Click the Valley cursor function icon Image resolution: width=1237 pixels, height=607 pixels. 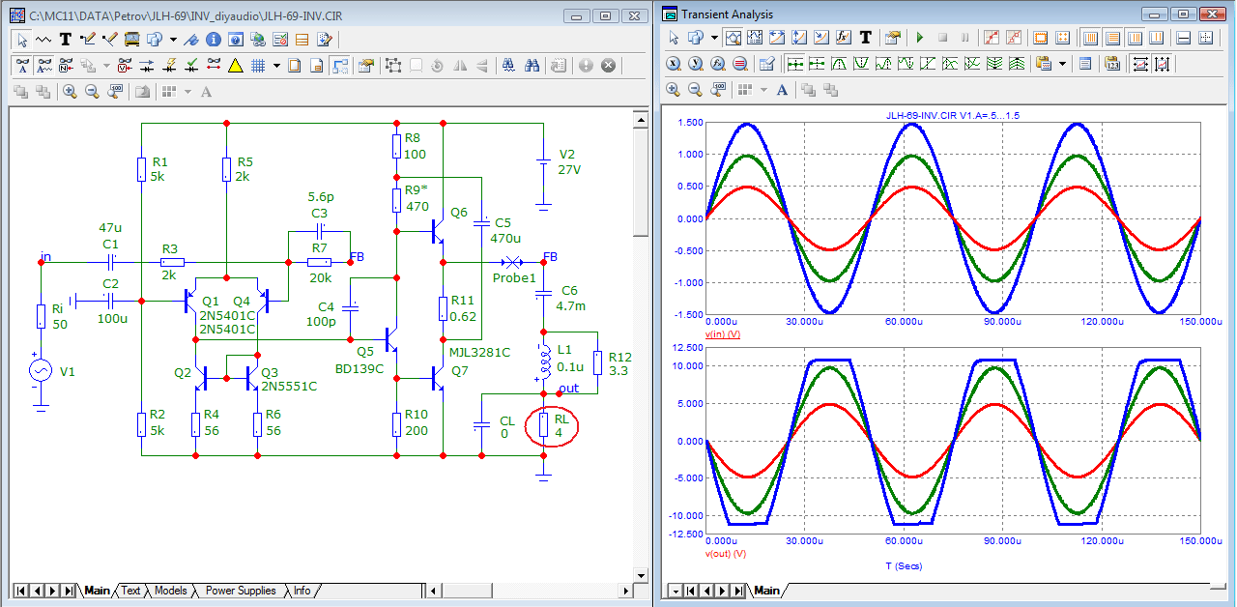[x=861, y=64]
